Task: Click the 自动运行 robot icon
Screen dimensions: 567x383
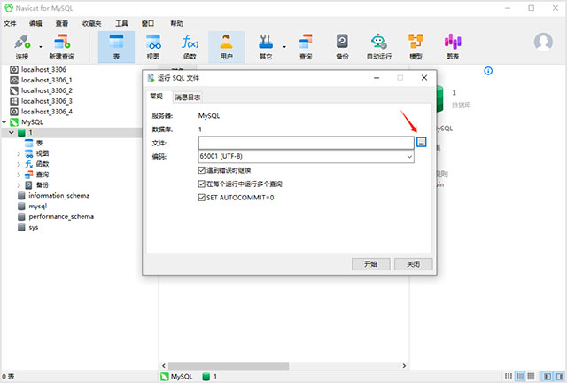Action: point(379,47)
